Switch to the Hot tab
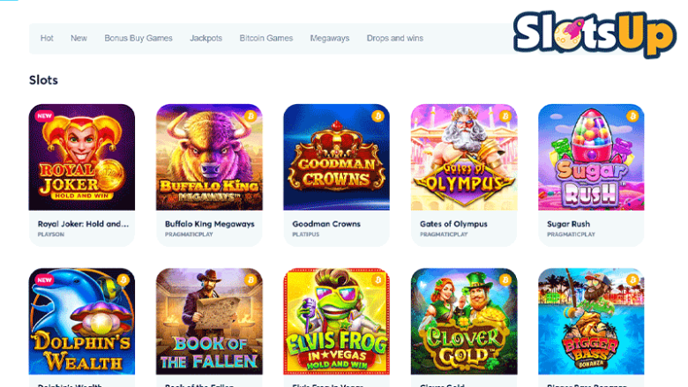Screen dimensions: 688x387 coord(47,38)
